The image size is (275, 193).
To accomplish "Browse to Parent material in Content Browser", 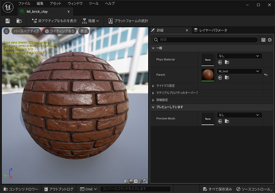I will pos(227,78).
